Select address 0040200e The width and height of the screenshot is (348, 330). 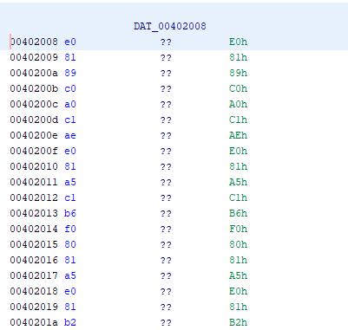click(34, 135)
